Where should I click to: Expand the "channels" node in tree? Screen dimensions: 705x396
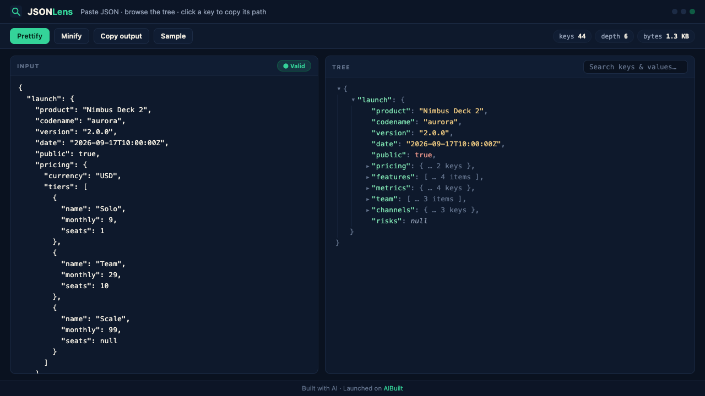(368, 210)
